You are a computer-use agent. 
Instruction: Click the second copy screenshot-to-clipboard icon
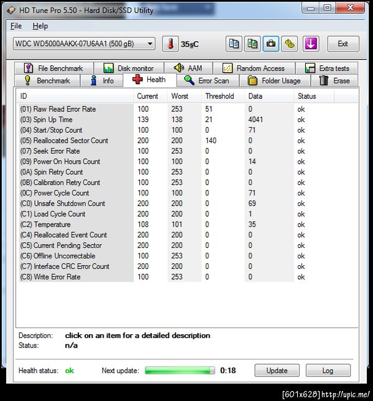click(x=252, y=44)
